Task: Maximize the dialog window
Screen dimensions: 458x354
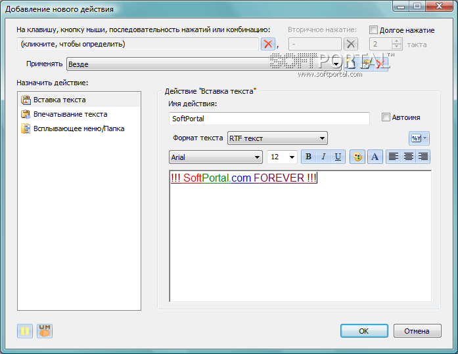Action: coord(417,6)
